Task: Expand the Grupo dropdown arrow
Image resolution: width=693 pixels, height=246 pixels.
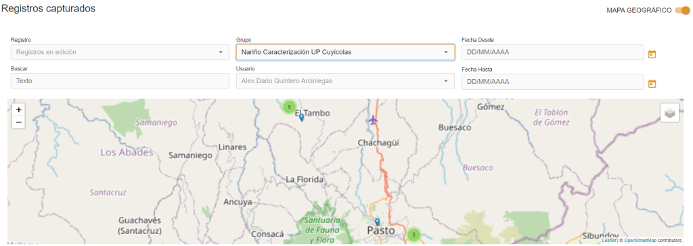Action: coord(446,52)
